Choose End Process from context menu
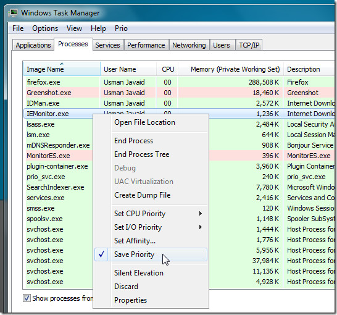The width and height of the screenshot is (337, 315). [x=134, y=141]
